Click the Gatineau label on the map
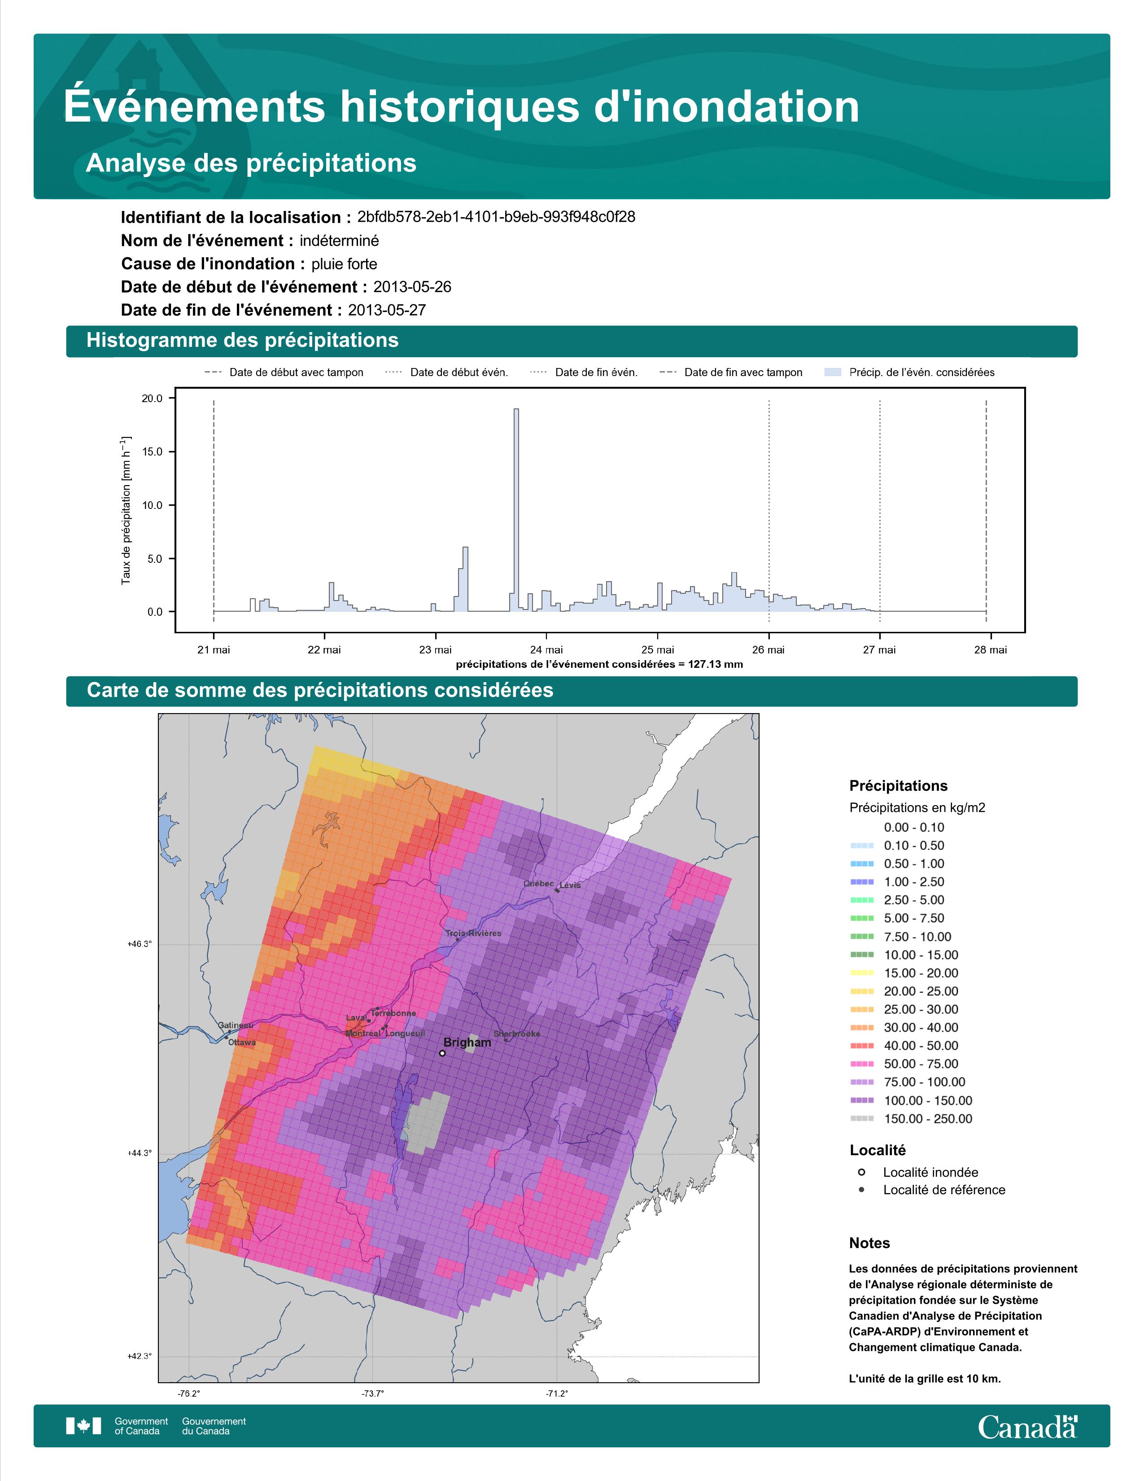 pyautogui.click(x=235, y=1025)
